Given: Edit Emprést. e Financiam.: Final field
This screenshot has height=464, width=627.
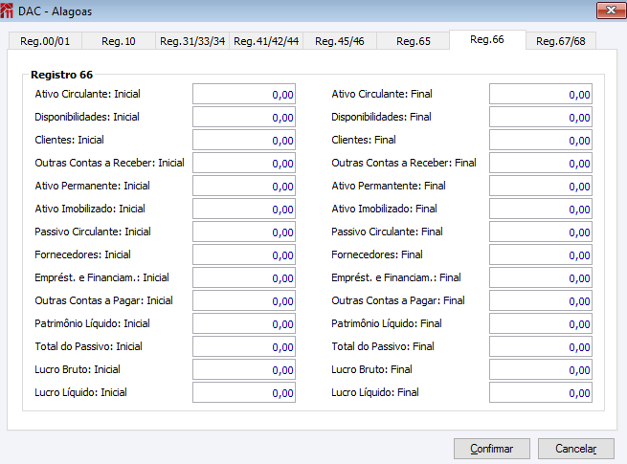Looking at the screenshot, I should coord(541,278).
